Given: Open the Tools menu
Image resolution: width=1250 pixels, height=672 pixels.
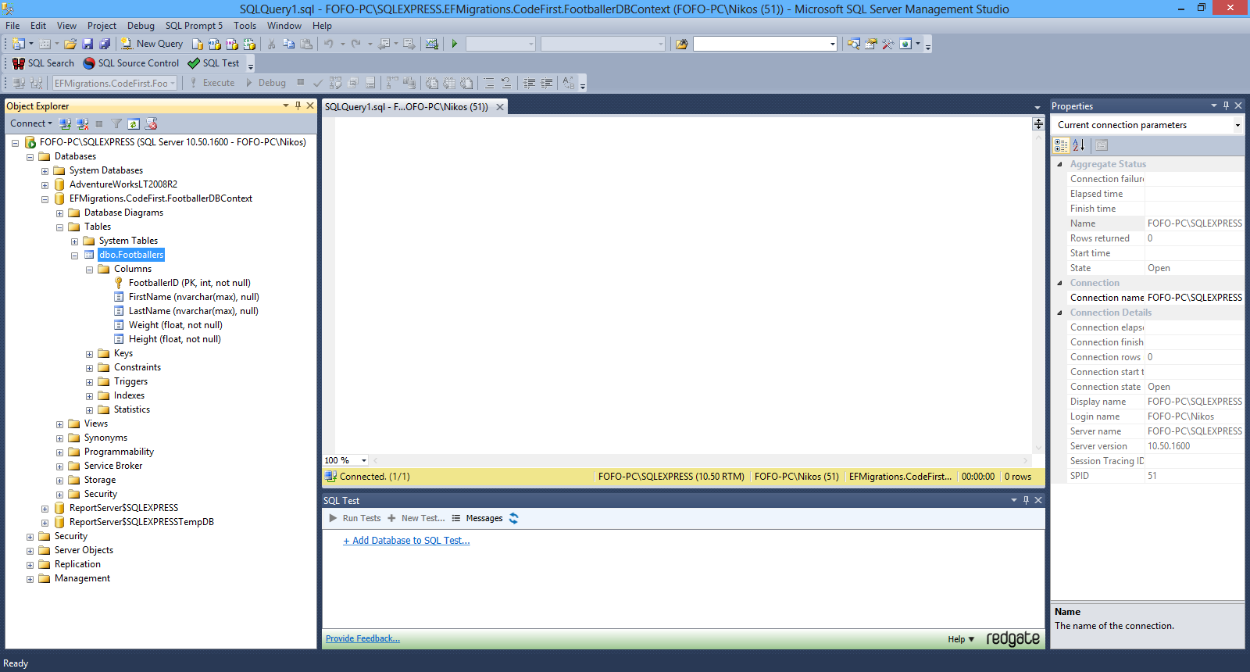Looking at the screenshot, I should pyautogui.click(x=245, y=26).
